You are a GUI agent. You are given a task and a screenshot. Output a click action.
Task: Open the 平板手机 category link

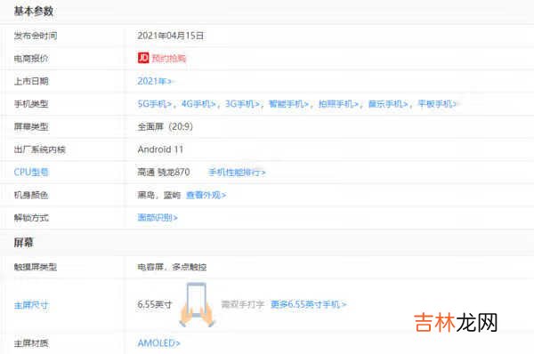click(437, 104)
